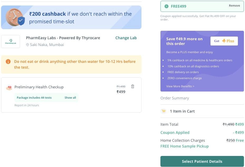
Task: Click the PharmEasy Lab logo thumbnail
Action: (11, 42)
